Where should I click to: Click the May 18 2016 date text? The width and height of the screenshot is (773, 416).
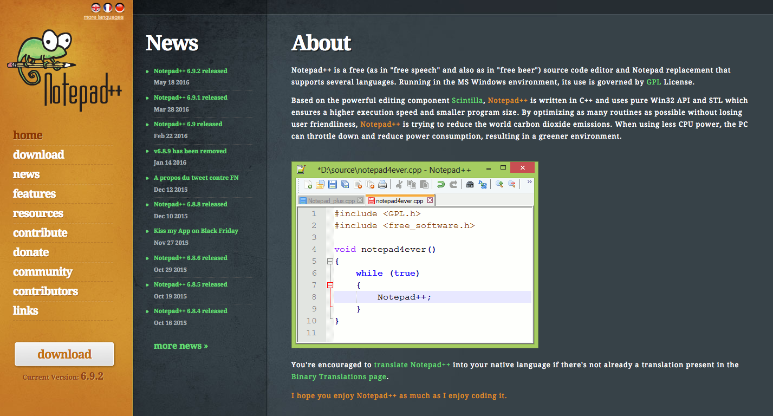point(171,83)
